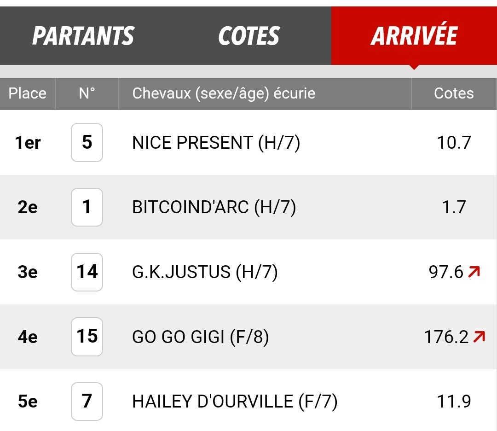Select GO GO GIGI (F/8) entry

point(200,337)
